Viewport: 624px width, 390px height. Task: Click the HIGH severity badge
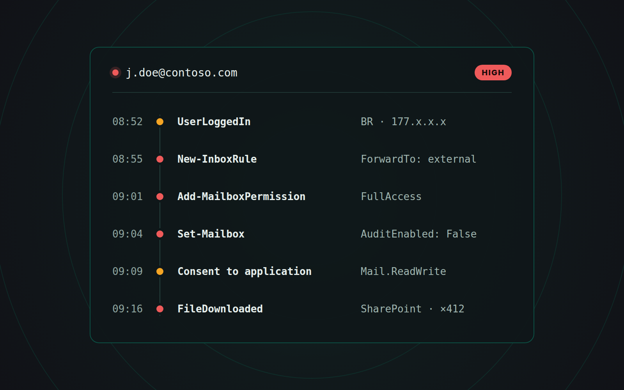click(x=493, y=73)
